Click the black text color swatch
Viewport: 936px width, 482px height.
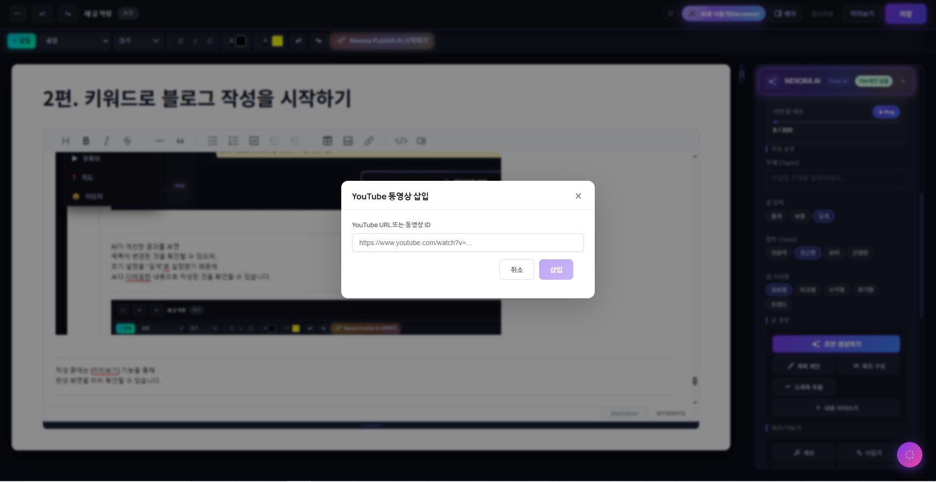pos(241,41)
